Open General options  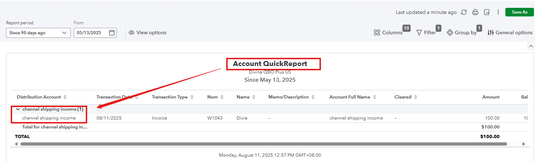pyautogui.click(x=510, y=33)
